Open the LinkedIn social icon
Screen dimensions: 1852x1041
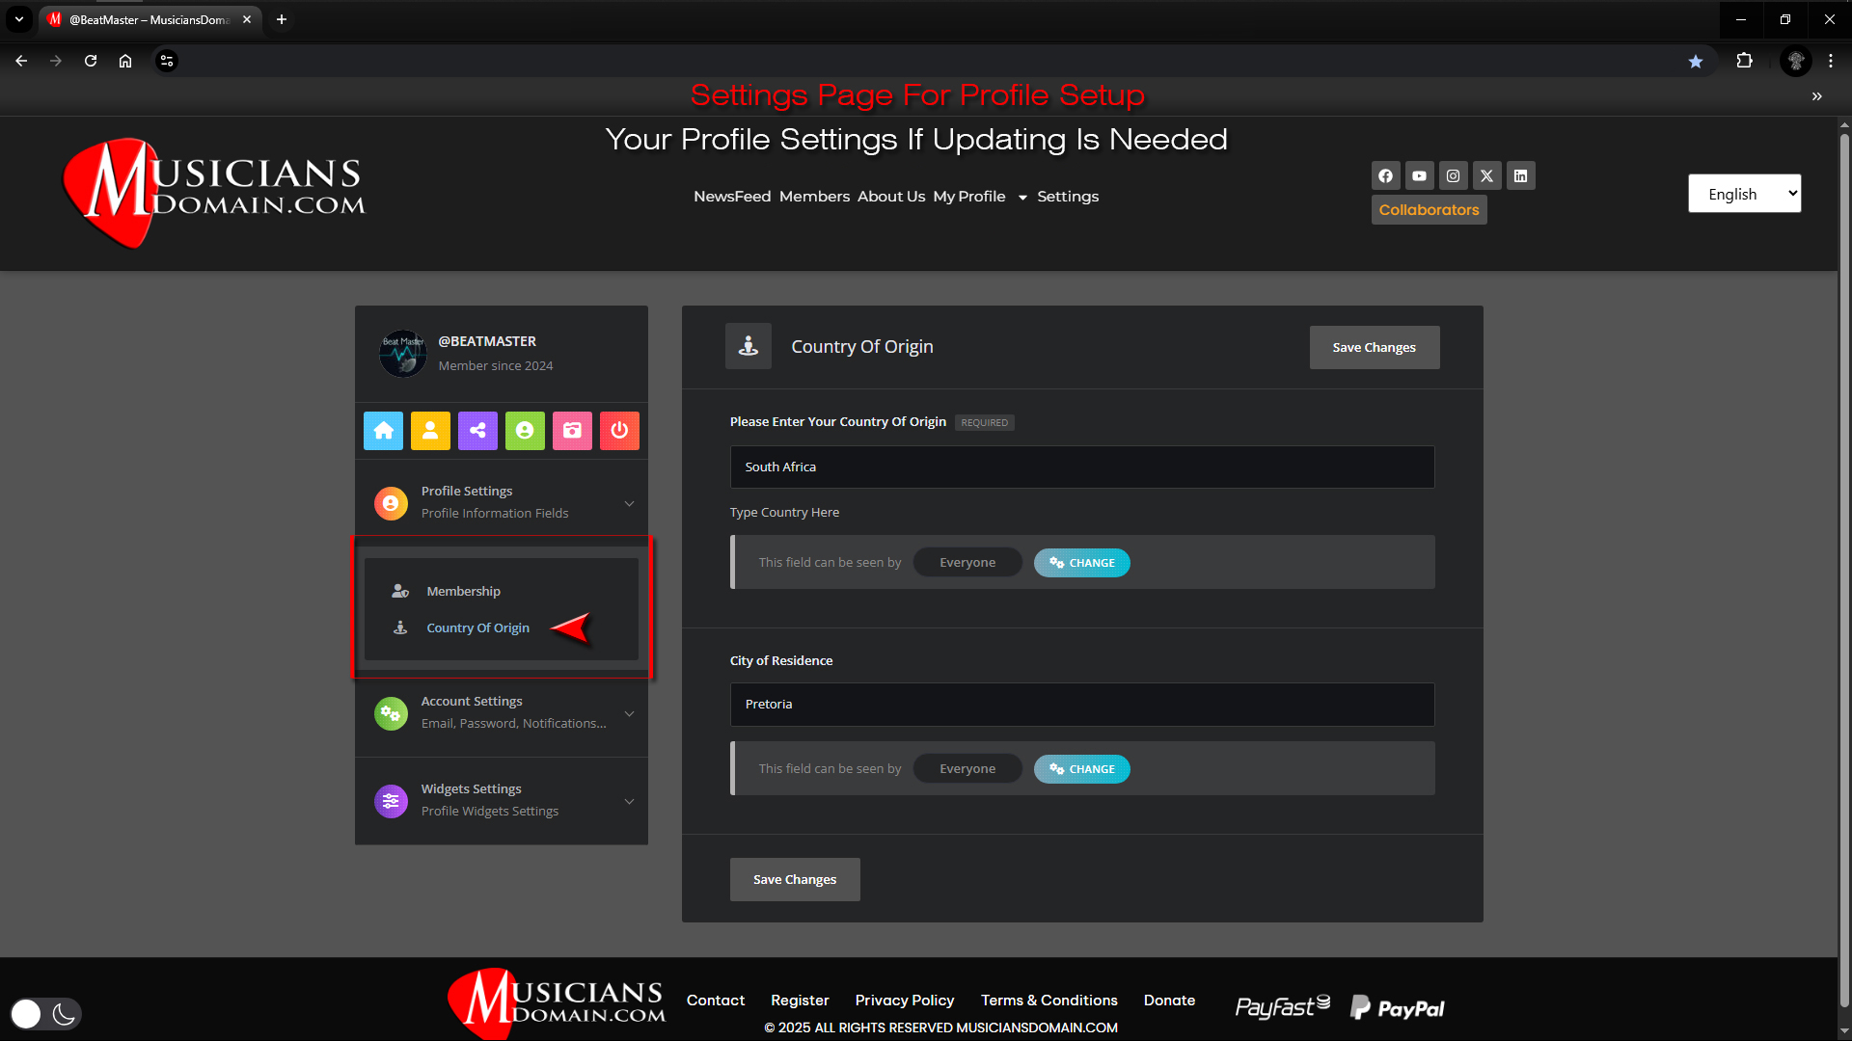1520,175
